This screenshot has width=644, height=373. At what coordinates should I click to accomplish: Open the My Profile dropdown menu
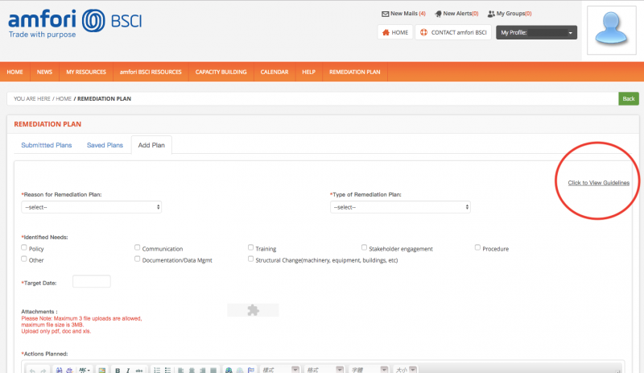537,33
